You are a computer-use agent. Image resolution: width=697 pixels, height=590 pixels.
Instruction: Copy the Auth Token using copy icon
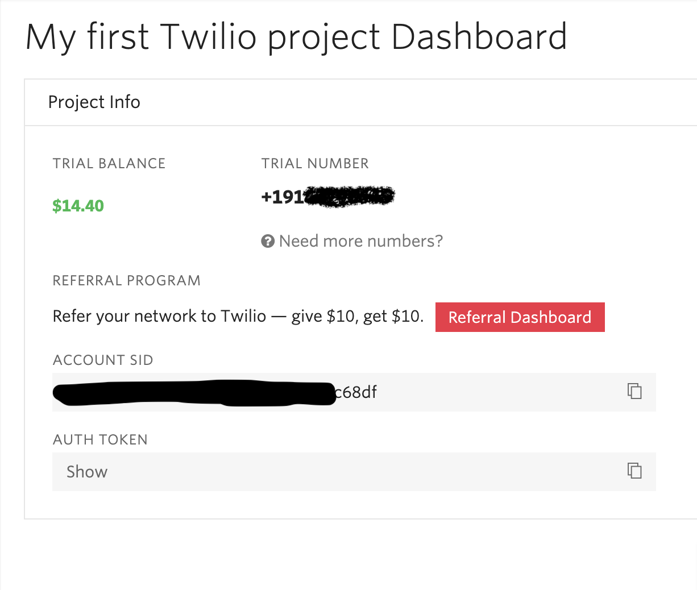tap(634, 471)
